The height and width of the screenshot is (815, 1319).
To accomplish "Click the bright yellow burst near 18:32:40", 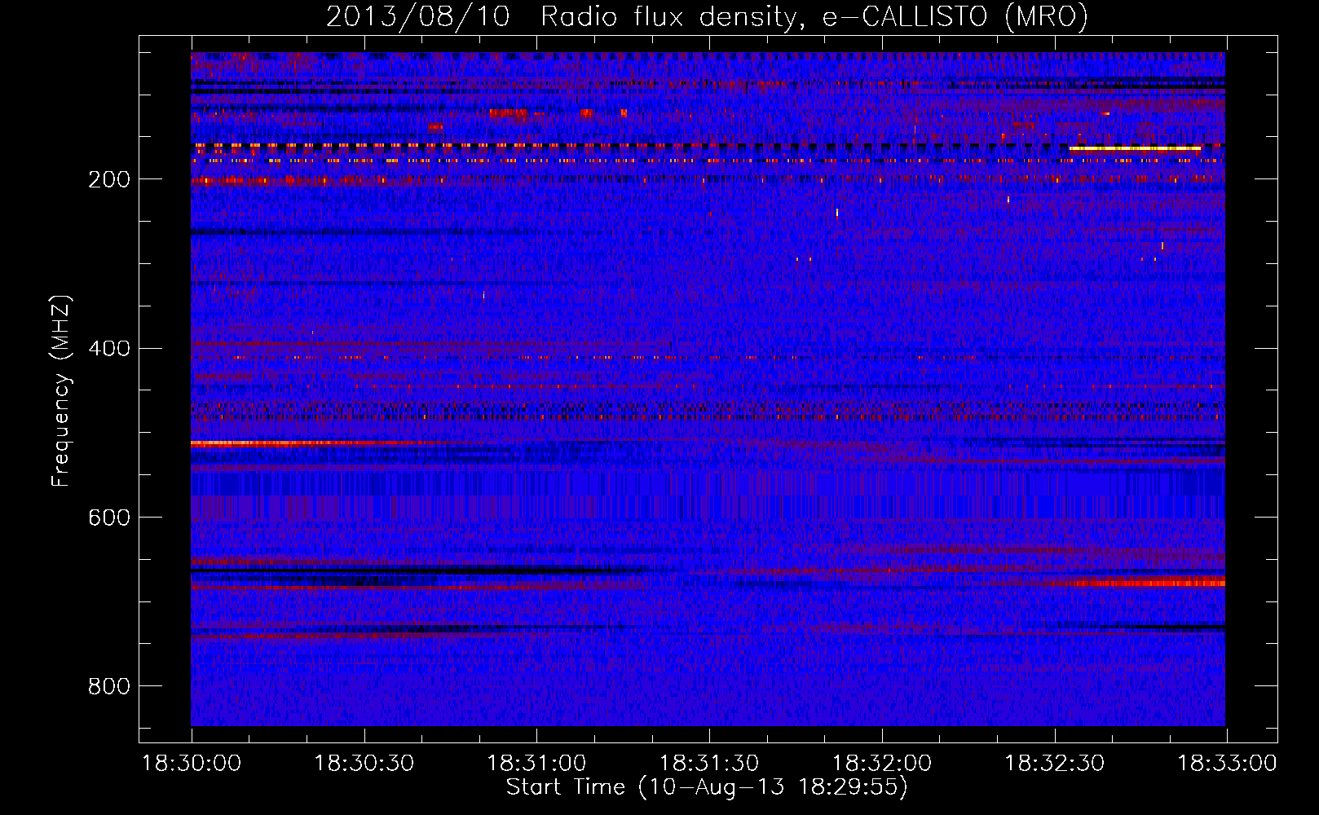I will pos(1135,149).
